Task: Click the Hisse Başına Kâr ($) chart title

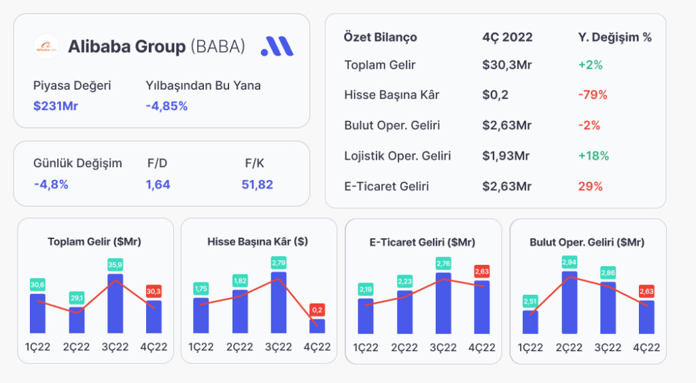Action: (258, 242)
